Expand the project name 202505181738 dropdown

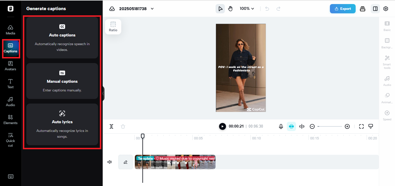152,8
